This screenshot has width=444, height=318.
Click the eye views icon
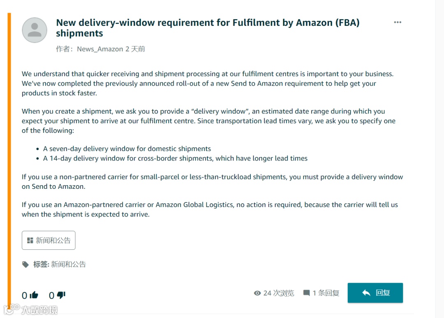click(x=257, y=293)
